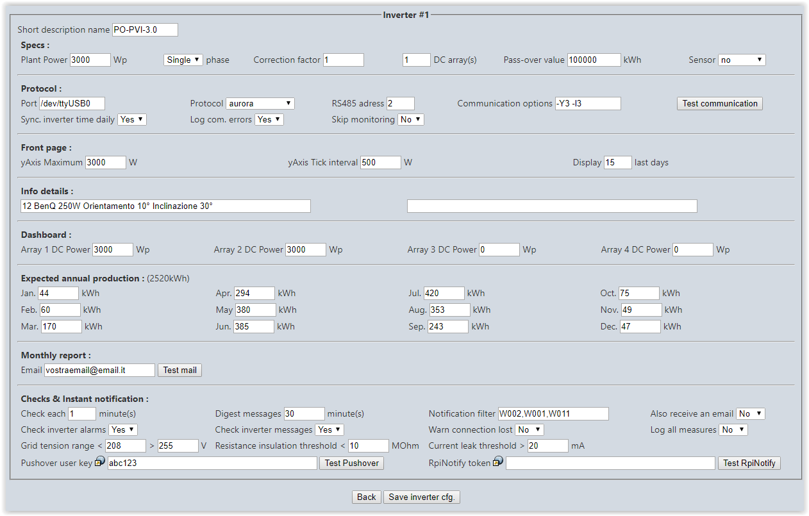Open Warn connection lost dropdown
This screenshot has height=516, width=809.
[530, 429]
